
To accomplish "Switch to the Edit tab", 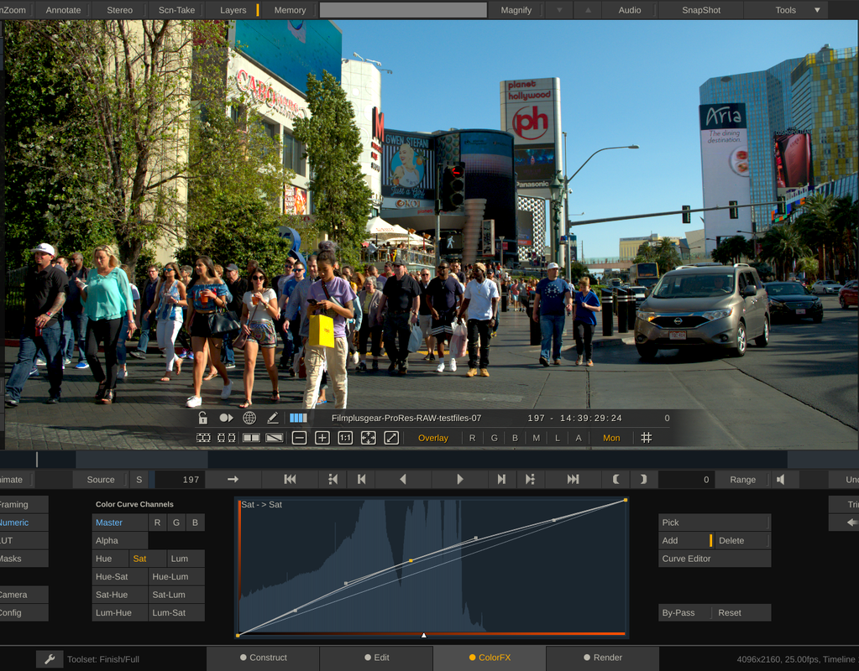I will point(377,658).
